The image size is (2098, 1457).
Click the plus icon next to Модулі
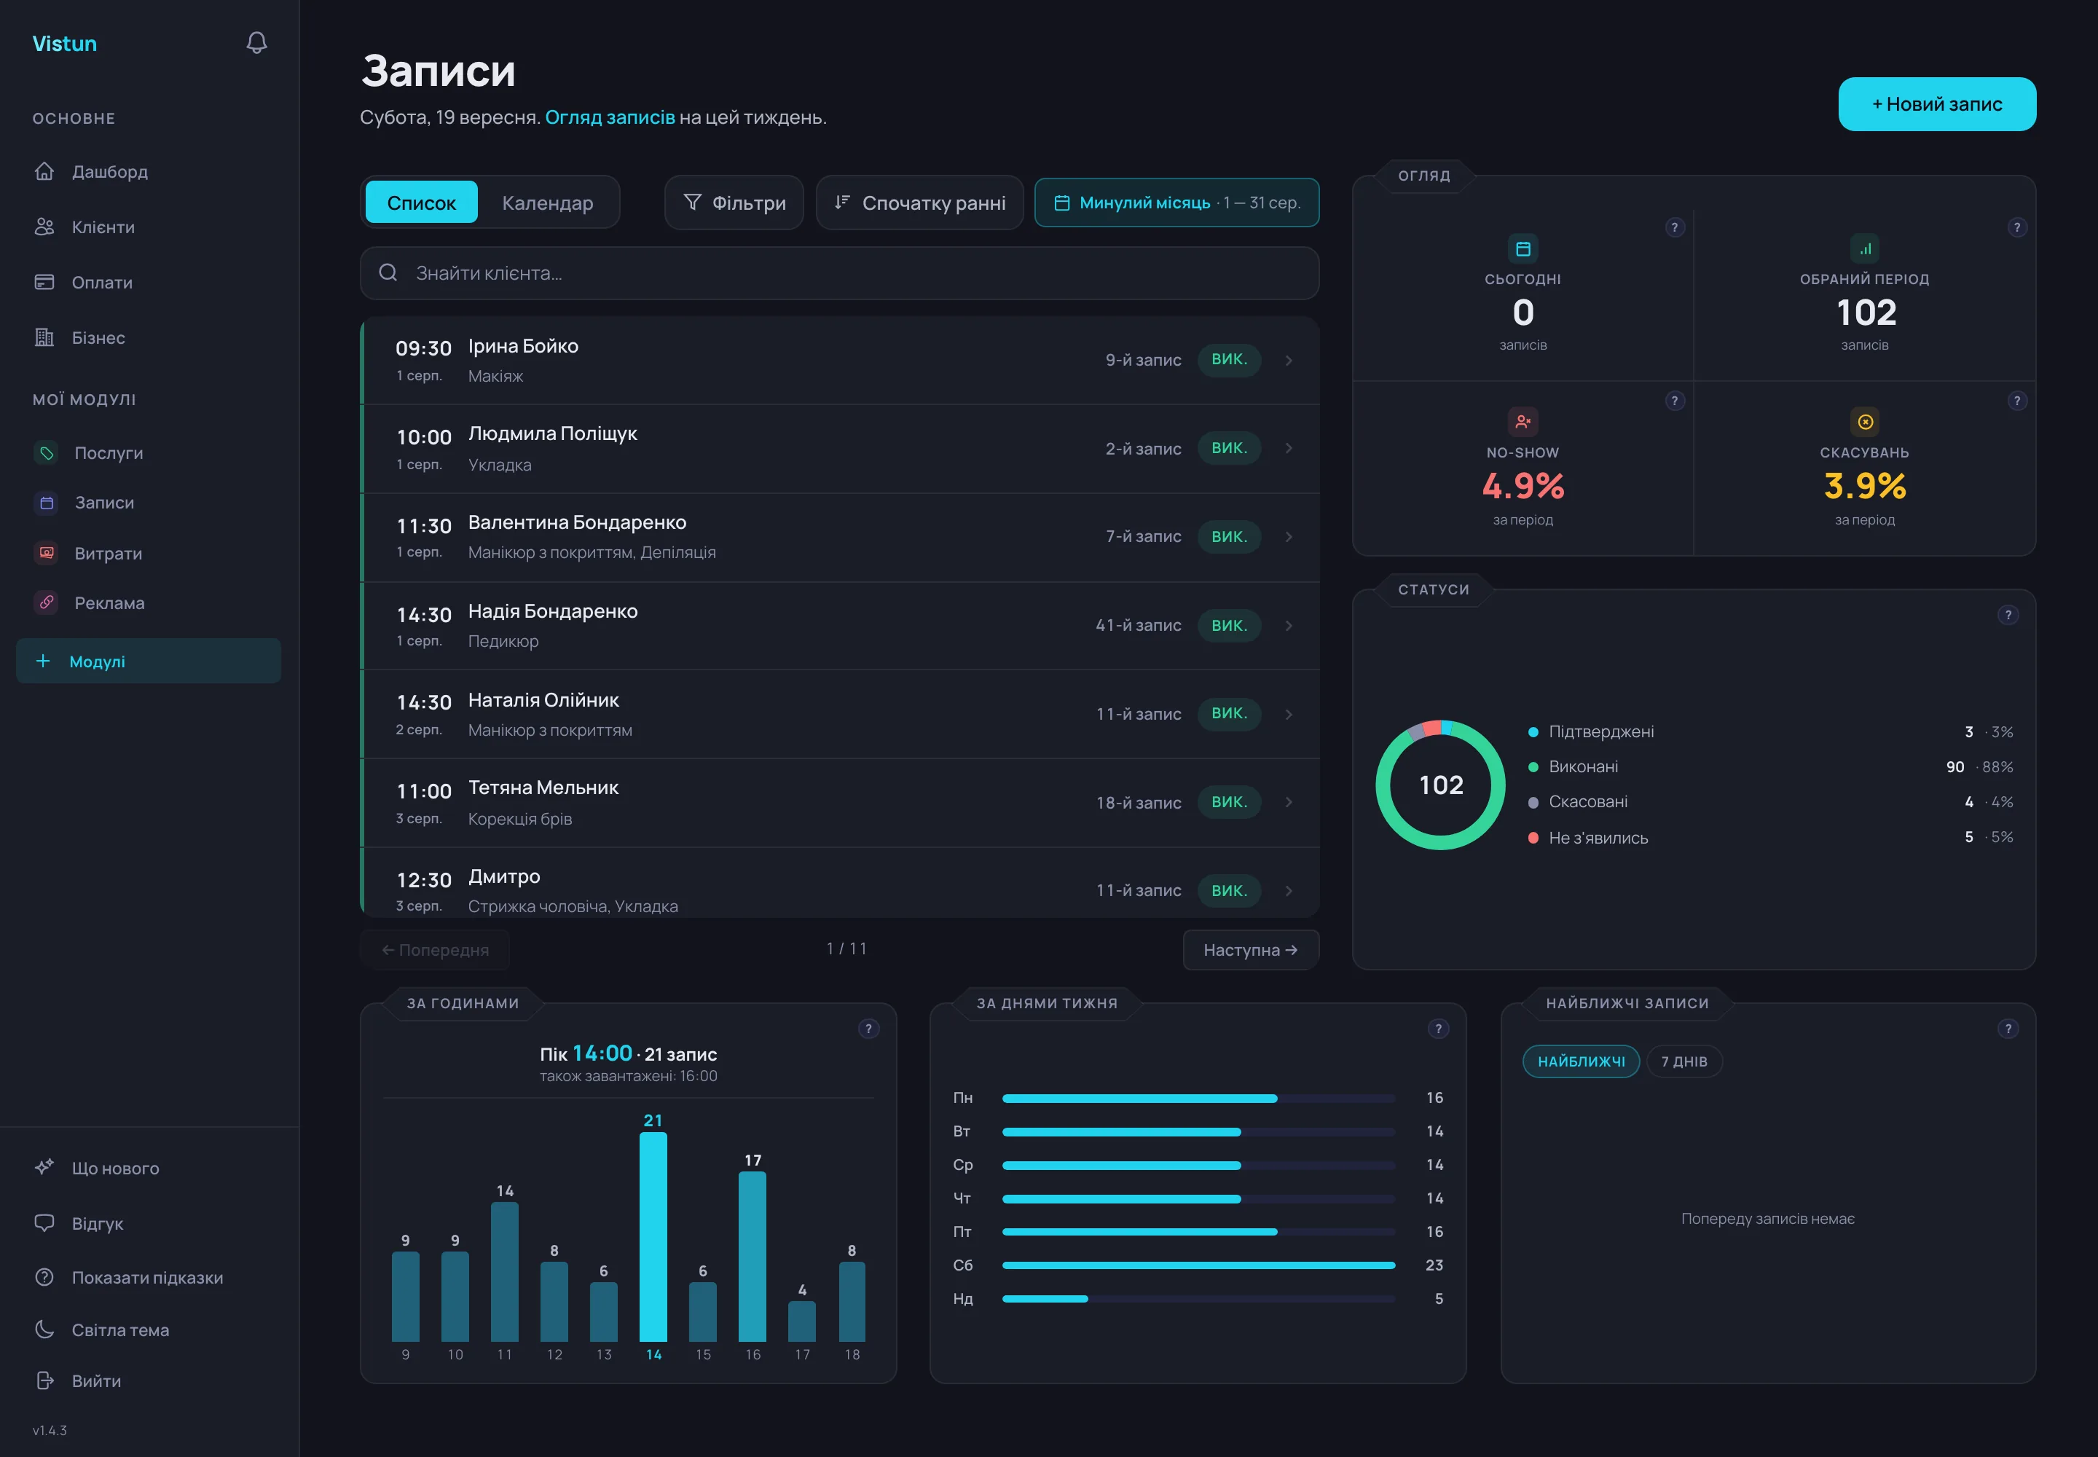tap(43, 661)
